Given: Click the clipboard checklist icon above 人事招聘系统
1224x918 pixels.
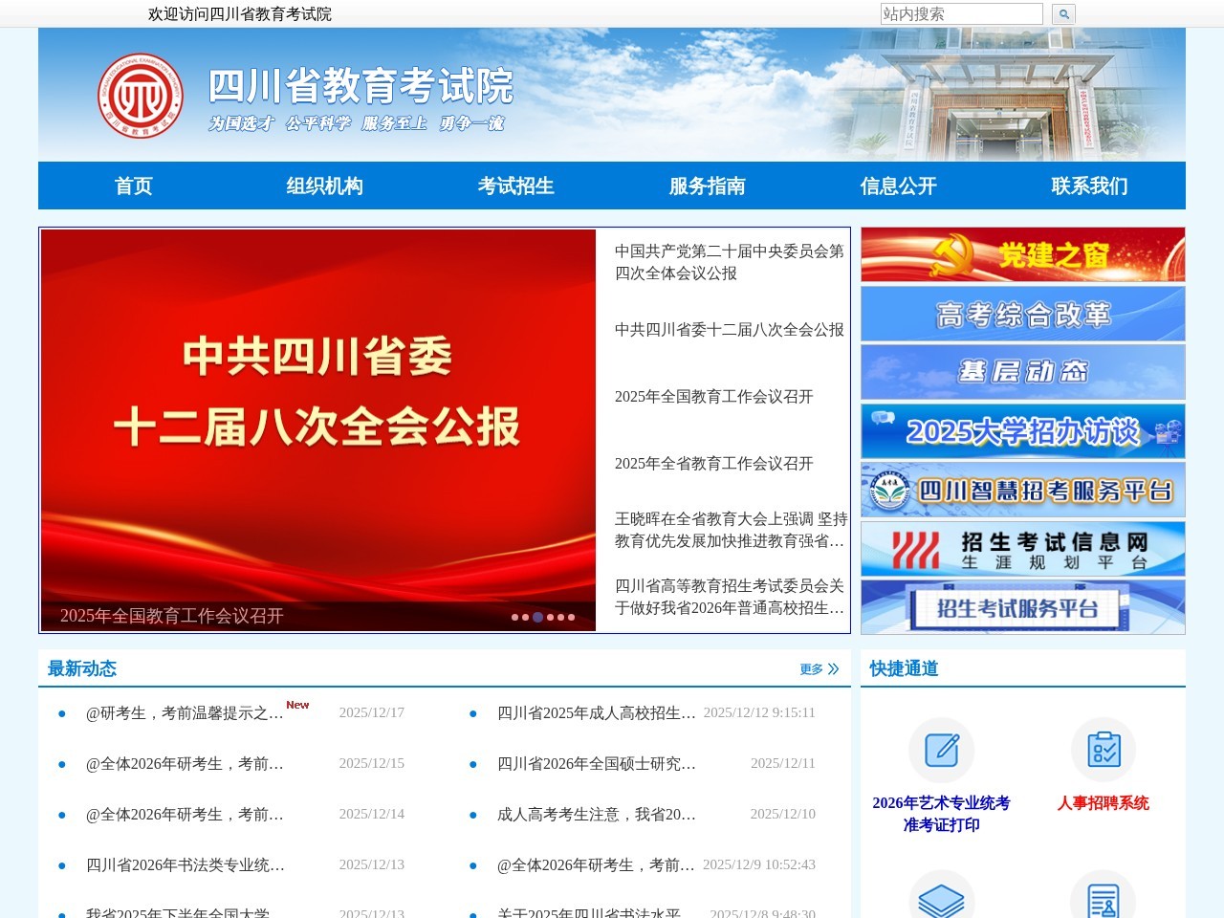Looking at the screenshot, I should point(1104,751).
